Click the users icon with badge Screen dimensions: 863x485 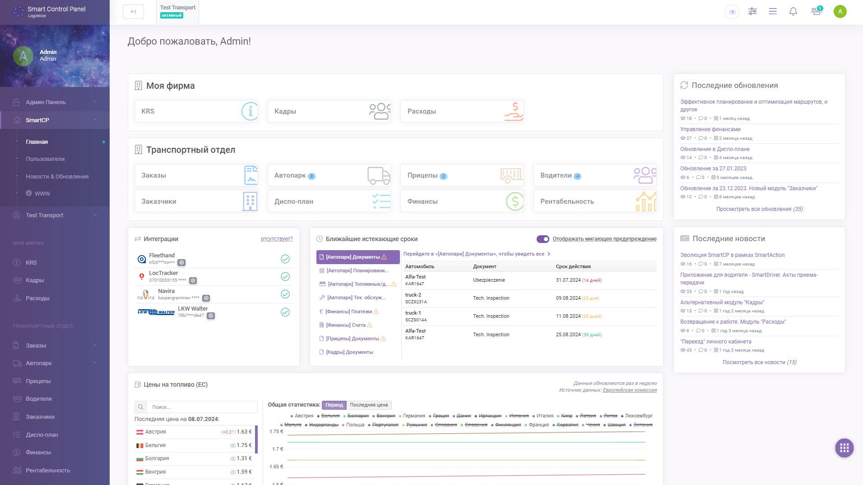pyautogui.click(x=817, y=12)
